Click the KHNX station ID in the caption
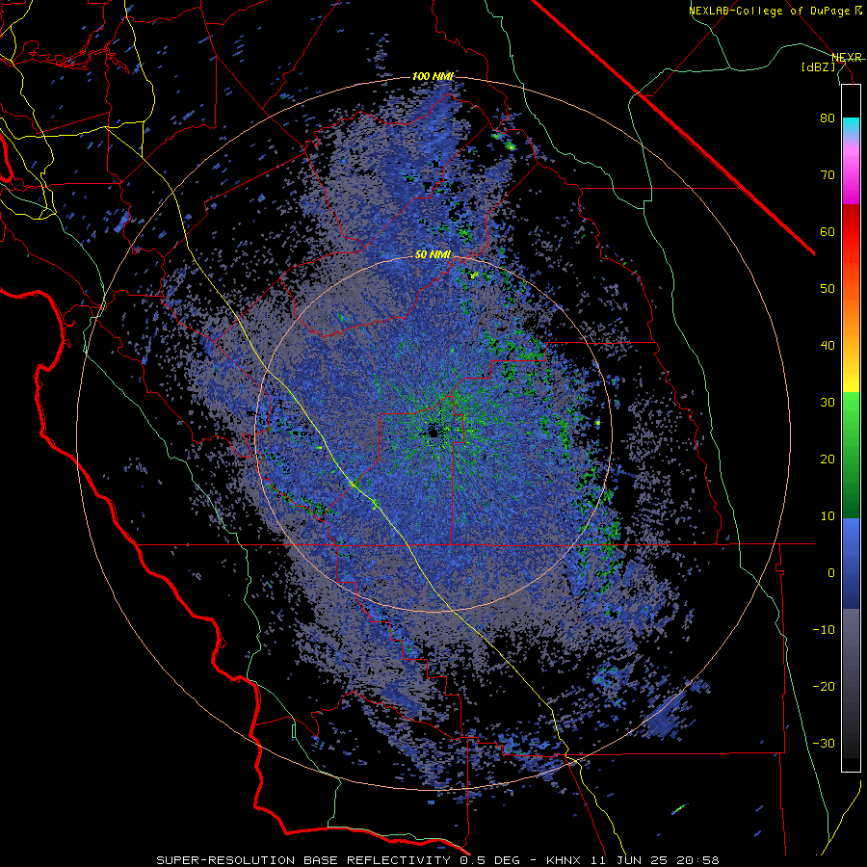Image resolution: width=867 pixels, height=867 pixels. click(564, 860)
